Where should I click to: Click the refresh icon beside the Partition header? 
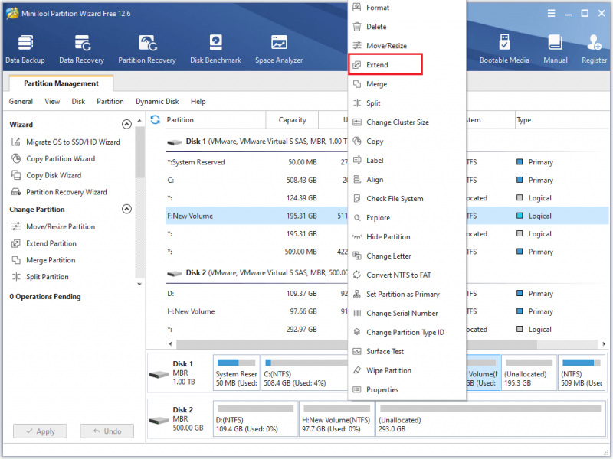pyautogui.click(x=156, y=120)
